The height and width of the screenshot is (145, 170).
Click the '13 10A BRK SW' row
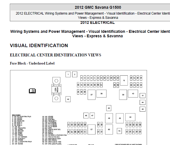[x=18, y=131]
